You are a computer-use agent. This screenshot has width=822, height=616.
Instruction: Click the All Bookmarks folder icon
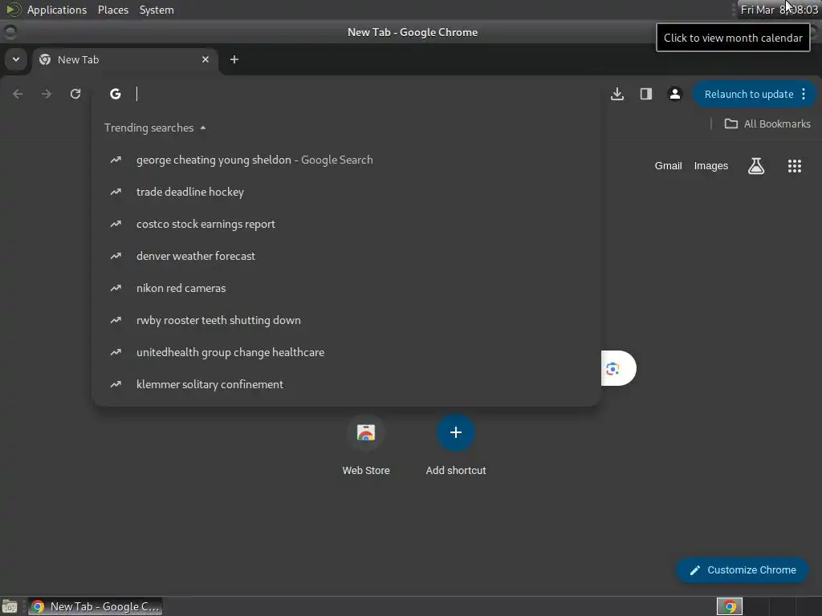(x=730, y=124)
